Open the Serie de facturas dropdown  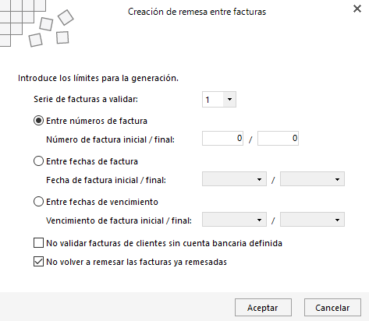(x=229, y=99)
